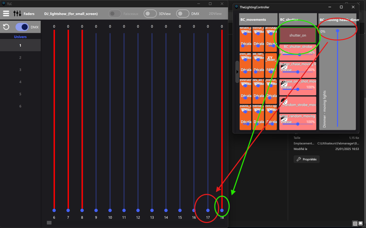366x228 pixels.
Task: Click the 2DView label
Action: coord(215,13)
